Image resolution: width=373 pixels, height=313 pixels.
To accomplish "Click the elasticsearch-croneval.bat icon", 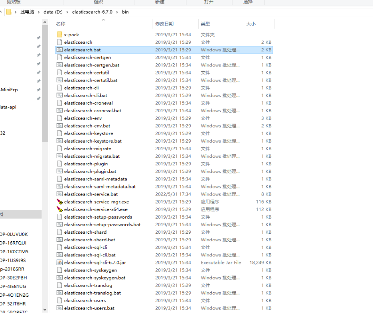I will point(60,111).
